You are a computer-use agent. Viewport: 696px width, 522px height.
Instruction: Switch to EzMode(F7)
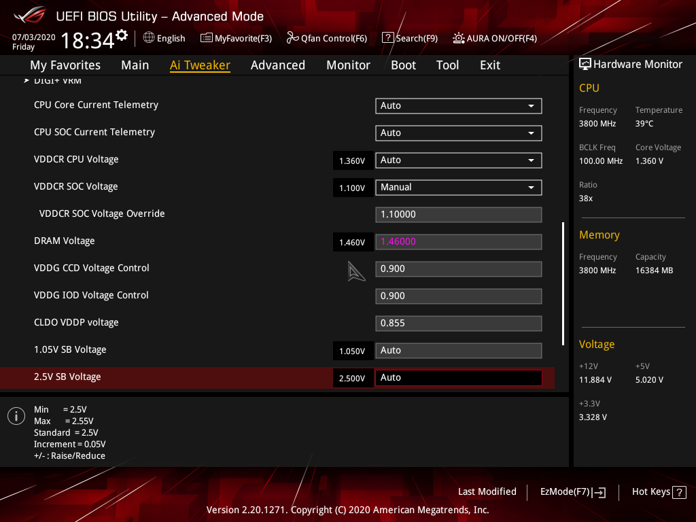pos(565,491)
